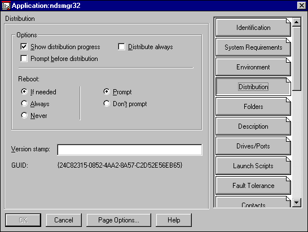Click the Cancel button
Screen dimensions: 308x232
tap(64, 220)
